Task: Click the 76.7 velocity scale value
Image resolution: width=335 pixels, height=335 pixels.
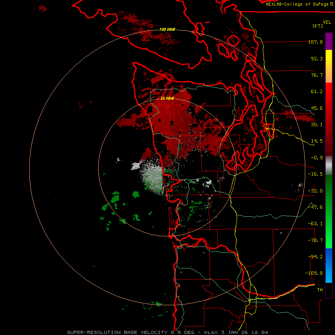Action: click(x=317, y=75)
